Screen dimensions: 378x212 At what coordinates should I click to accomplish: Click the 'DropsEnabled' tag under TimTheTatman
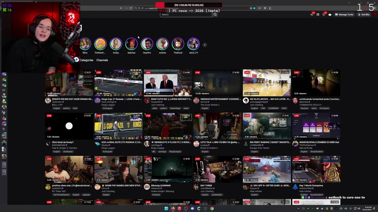[317, 152]
